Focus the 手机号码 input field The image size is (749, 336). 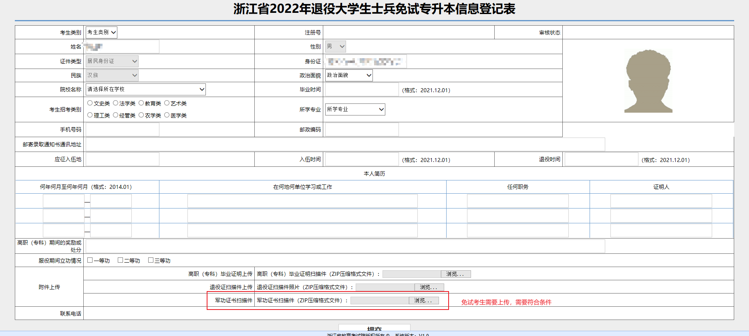tap(123, 130)
